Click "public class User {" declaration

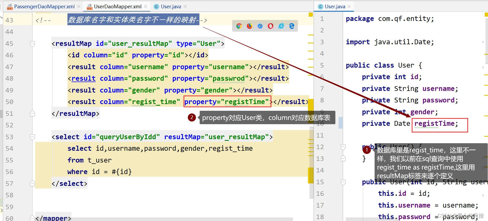(384, 65)
